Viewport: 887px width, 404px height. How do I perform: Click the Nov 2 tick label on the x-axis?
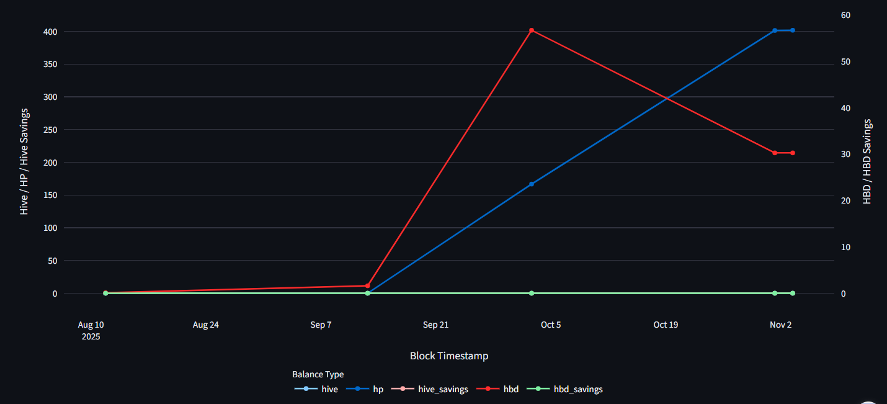780,325
